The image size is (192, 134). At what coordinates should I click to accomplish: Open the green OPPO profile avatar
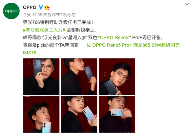11,11
